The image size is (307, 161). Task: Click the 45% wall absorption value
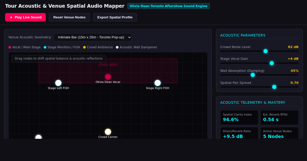coord(294,71)
